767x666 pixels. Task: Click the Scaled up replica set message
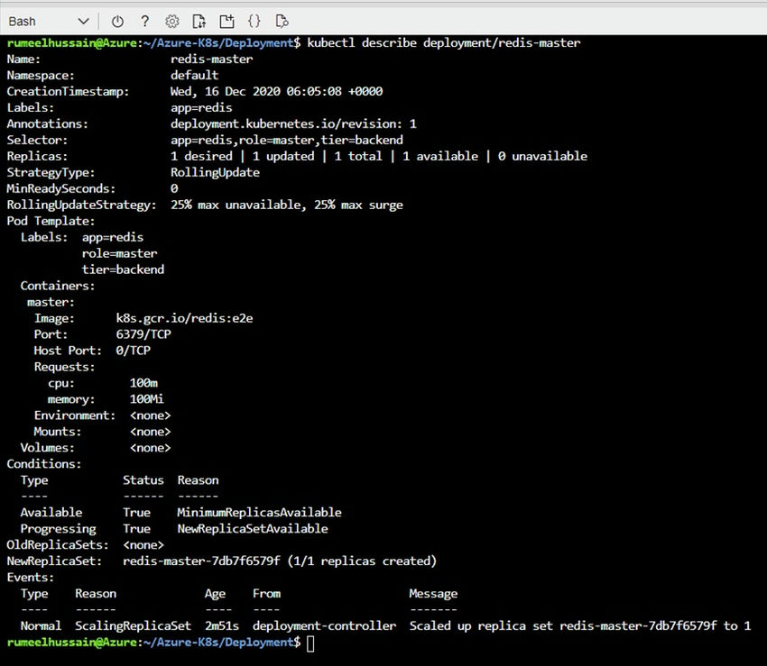579,626
